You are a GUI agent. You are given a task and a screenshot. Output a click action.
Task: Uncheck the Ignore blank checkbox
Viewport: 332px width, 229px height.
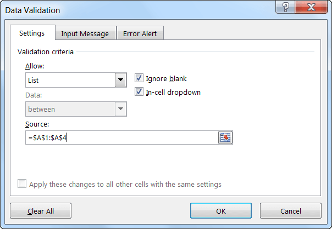pyautogui.click(x=139, y=78)
